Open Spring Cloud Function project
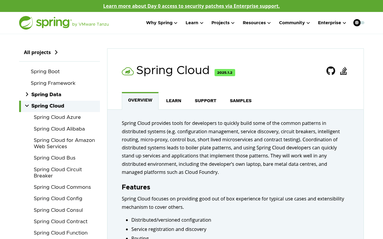This screenshot has width=383, height=239. pyautogui.click(x=61, y=233)
